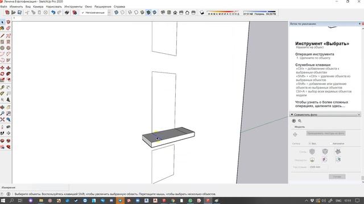Select the Line pencil tool
Screen dimensions: 364x204
(2, 36)
